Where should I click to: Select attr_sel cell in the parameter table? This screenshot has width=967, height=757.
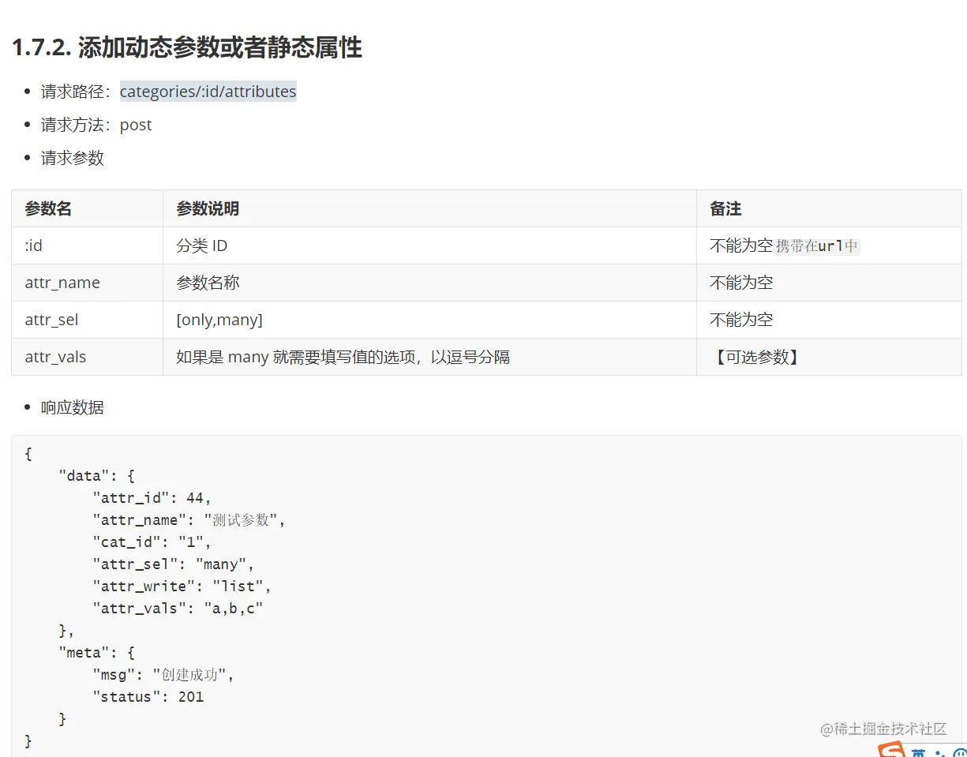click(88, 320)
